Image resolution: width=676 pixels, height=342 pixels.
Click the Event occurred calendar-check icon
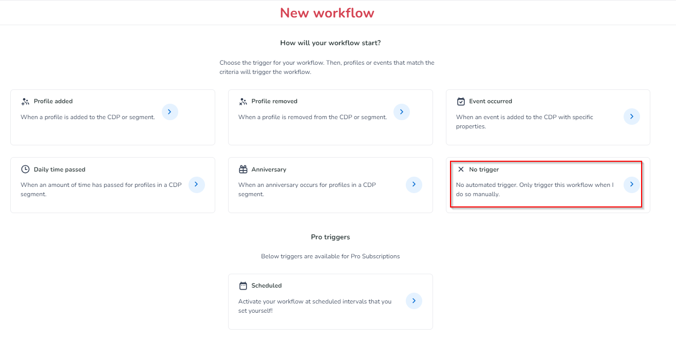(461, 102)
